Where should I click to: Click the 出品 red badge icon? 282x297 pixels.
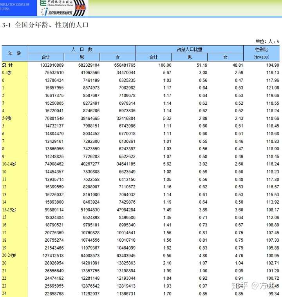tap(81, 8)
